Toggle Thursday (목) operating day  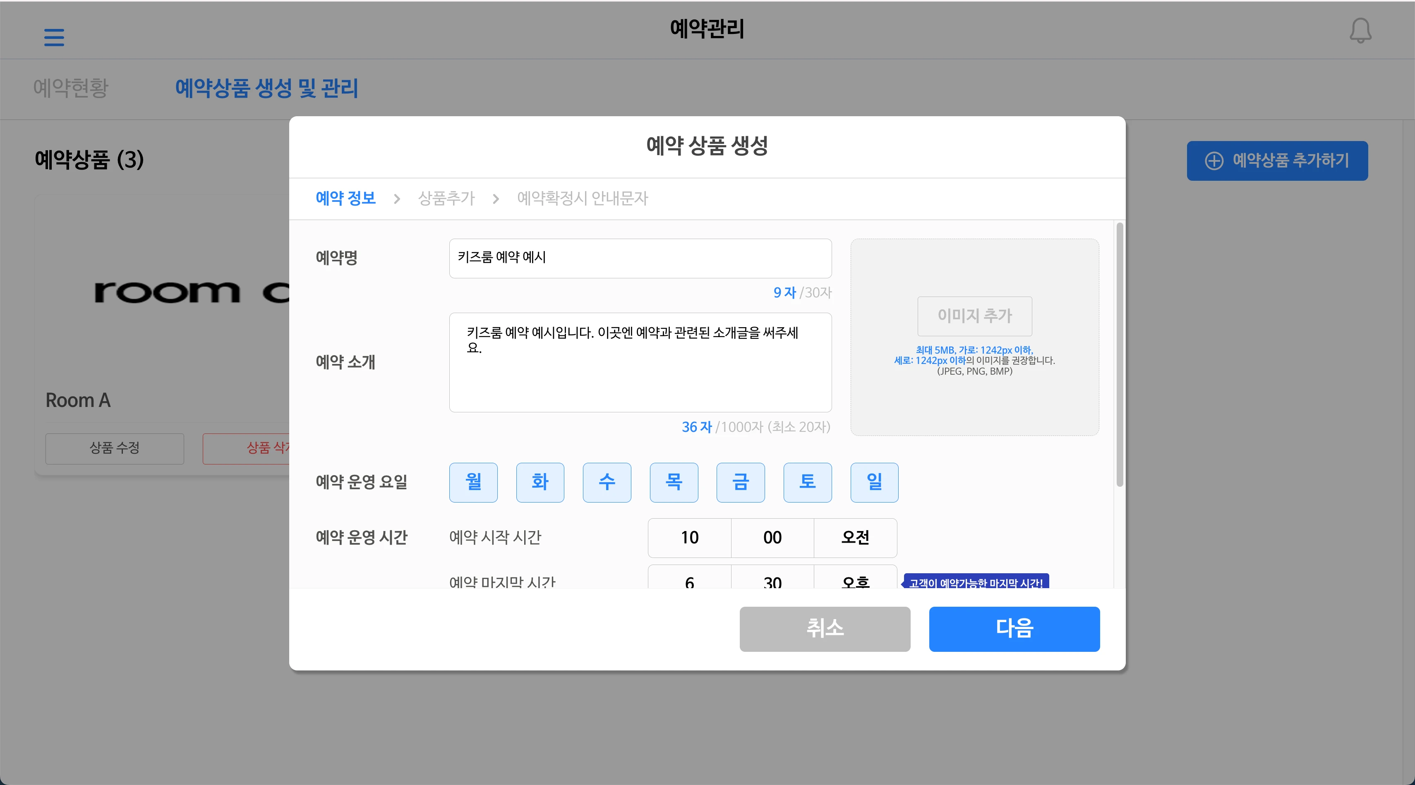coord(674,482)
